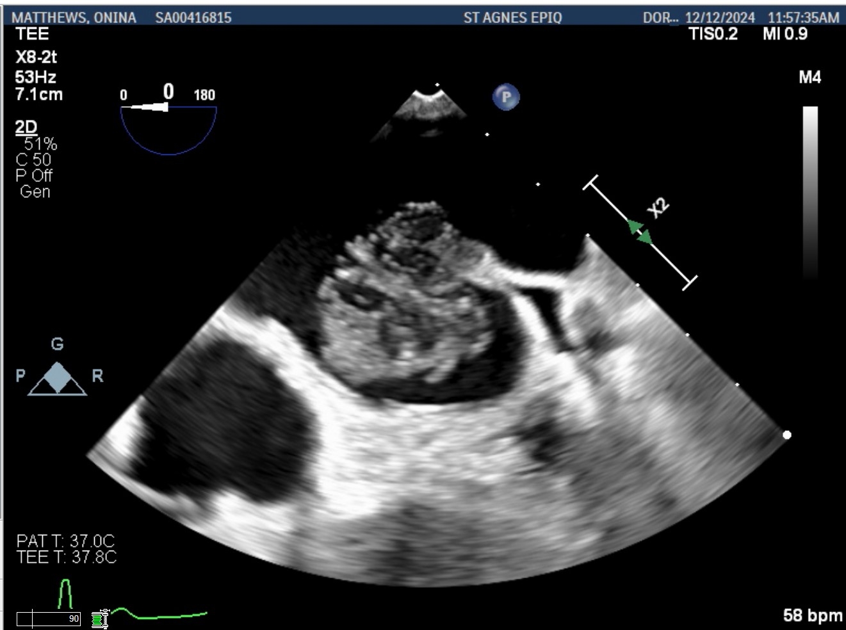846x630 pixels.
Task: Click the TEE exam type label
Action: [31, 35]
